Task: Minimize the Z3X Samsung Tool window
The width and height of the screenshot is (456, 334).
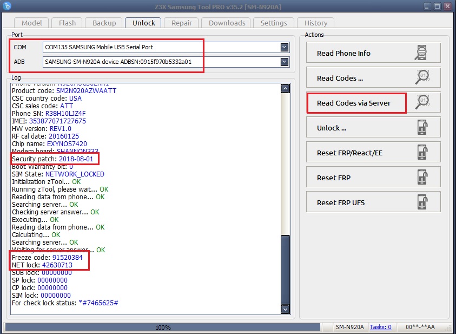Action: (427, 6)
